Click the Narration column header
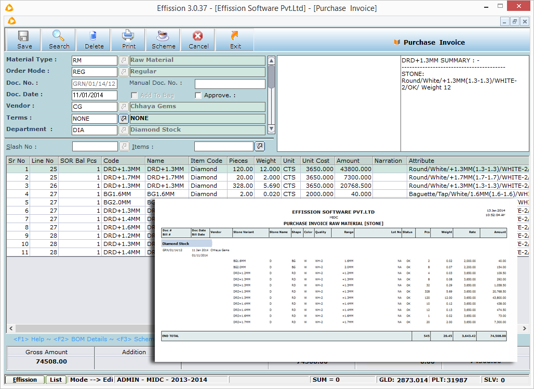Viewport: 534px width, 389px height. tap(390, 161)
